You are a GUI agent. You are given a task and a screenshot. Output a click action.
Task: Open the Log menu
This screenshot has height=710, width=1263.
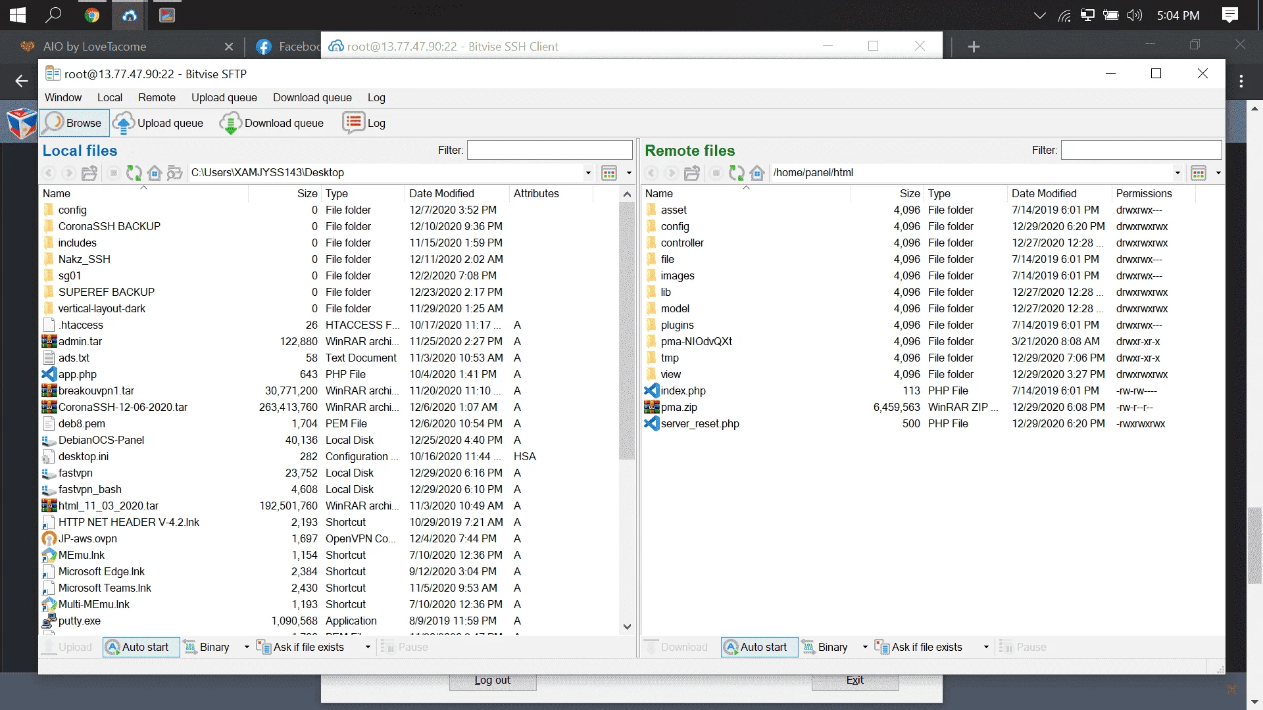click(376, 97)
